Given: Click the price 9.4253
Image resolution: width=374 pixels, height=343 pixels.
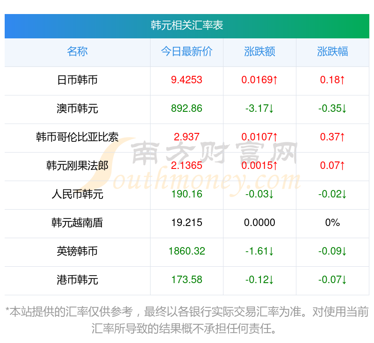Looking at the screenshot, I should coord(187,80).
